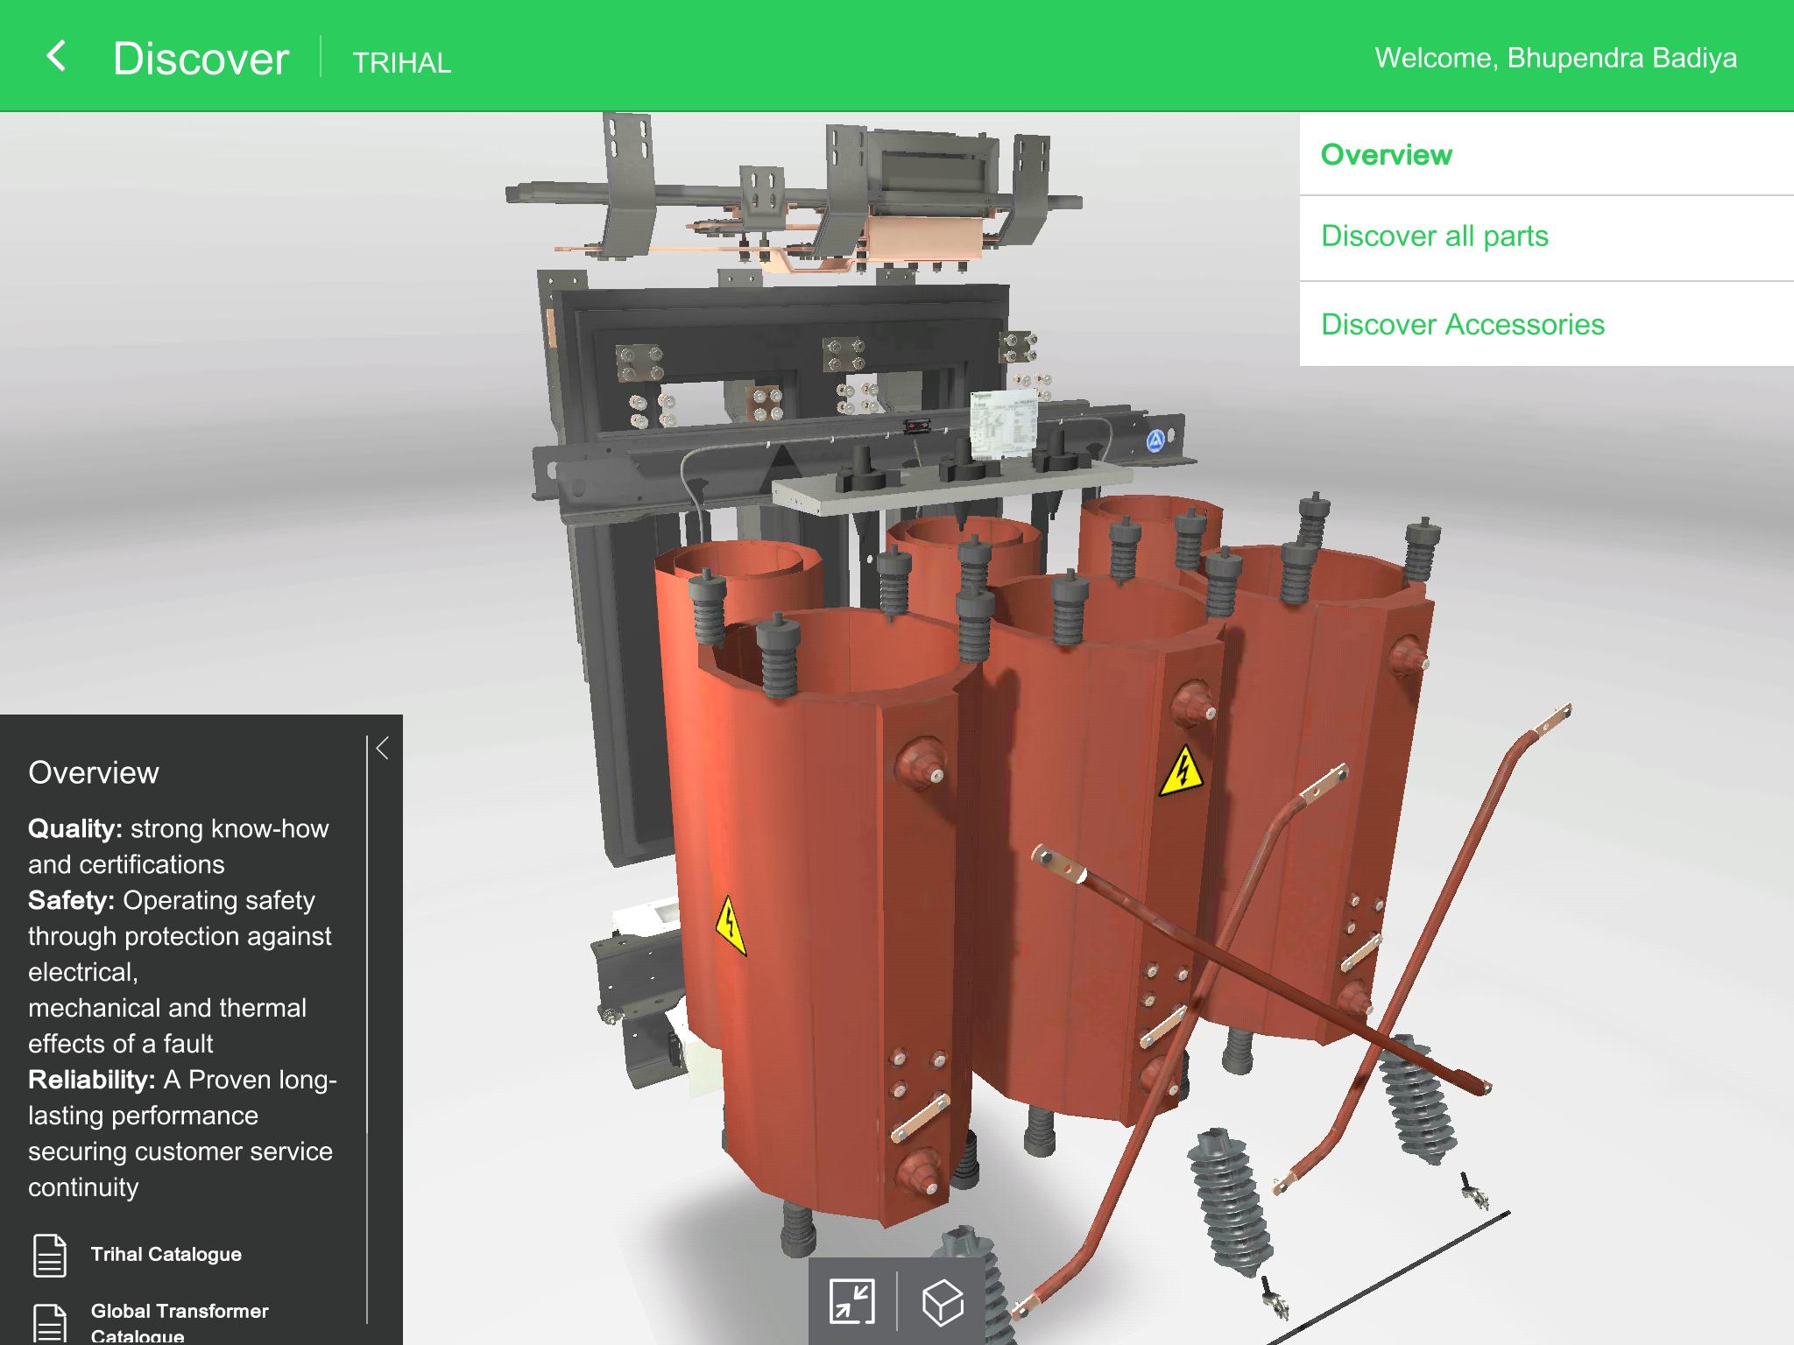Open the Trihal Catalogue document icon

50,1255
